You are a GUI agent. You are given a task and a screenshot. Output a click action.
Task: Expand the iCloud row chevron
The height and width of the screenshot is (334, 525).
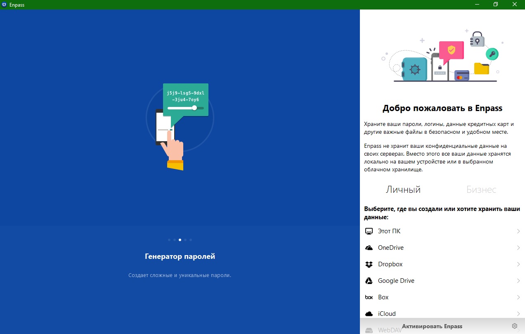[518, 314]
